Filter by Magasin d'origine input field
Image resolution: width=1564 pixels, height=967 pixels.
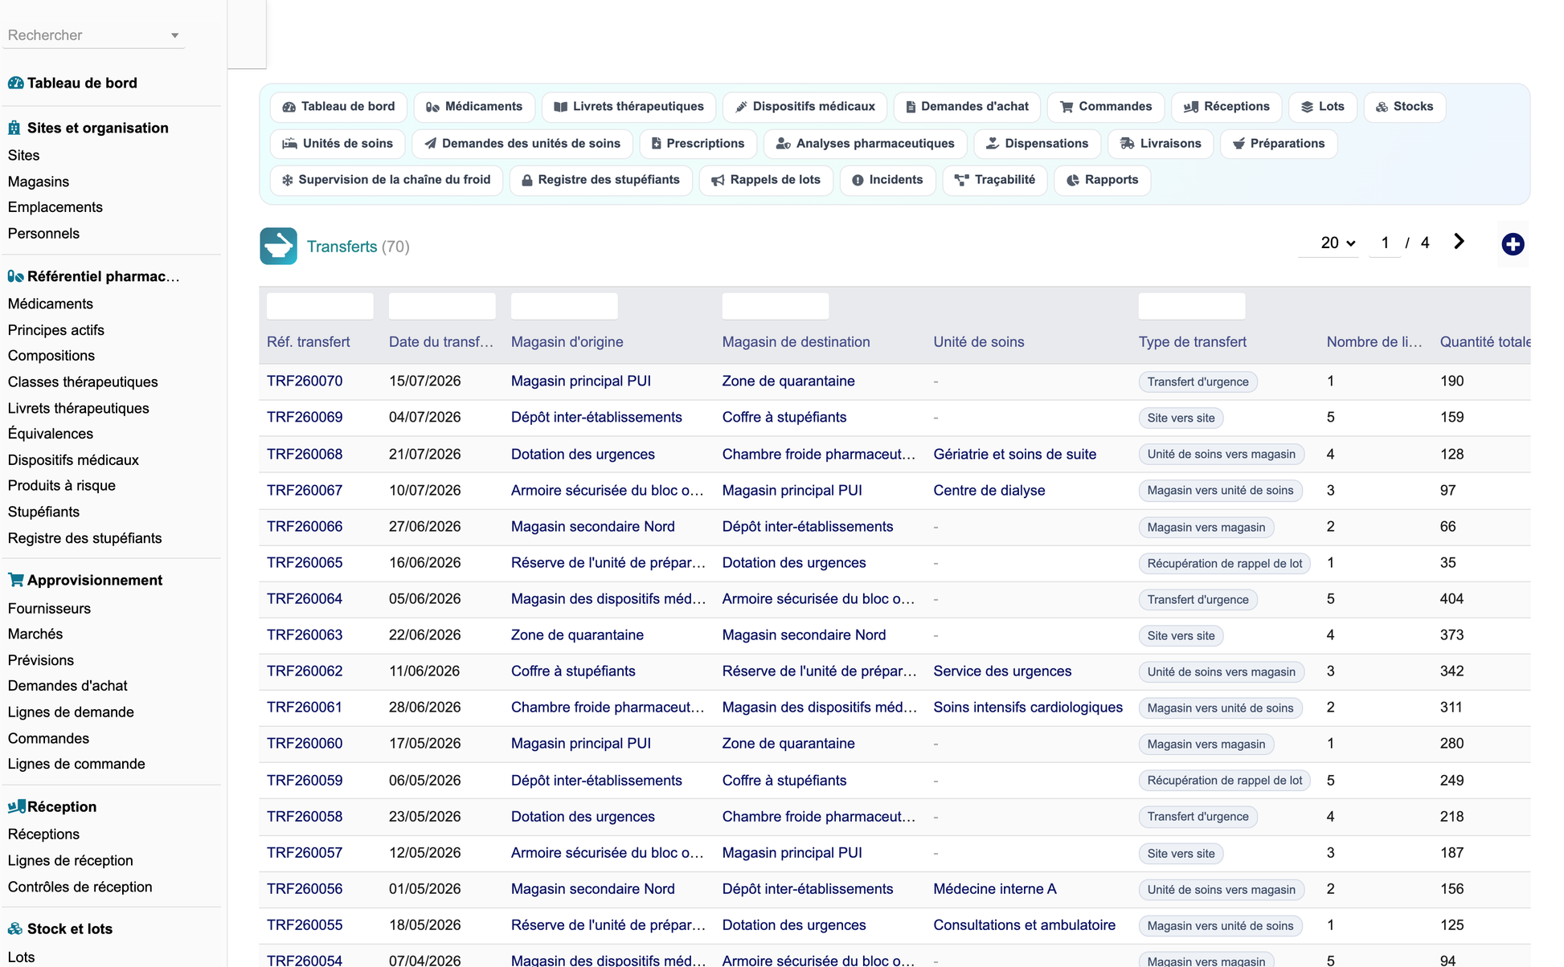(x=564, y=306)
